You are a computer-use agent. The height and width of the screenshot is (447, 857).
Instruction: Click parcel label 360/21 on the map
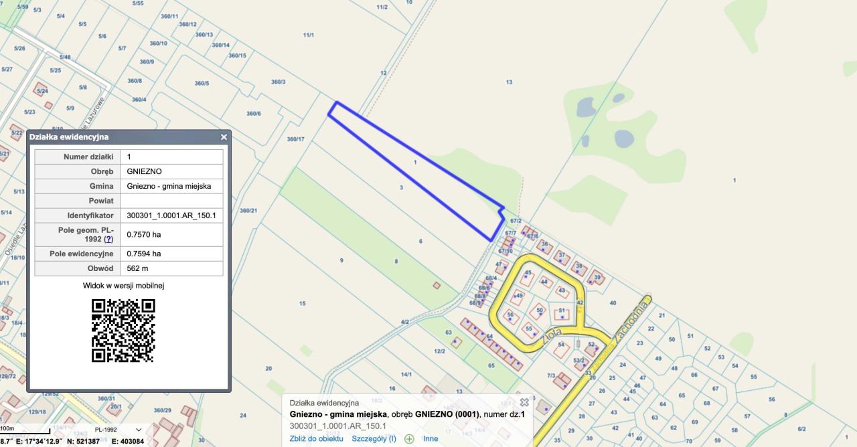(248, 211)
